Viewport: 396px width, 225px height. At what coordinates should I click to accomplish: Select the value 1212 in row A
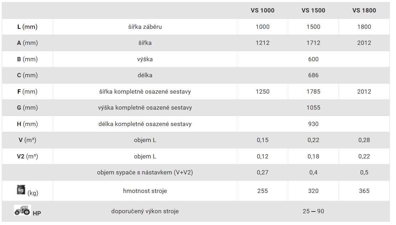(263, 43)
